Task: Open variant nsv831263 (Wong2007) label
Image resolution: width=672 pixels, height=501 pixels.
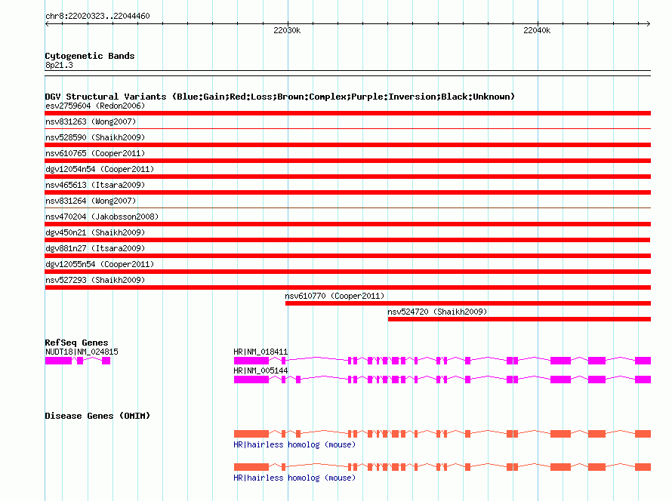Action: point(91,121)
